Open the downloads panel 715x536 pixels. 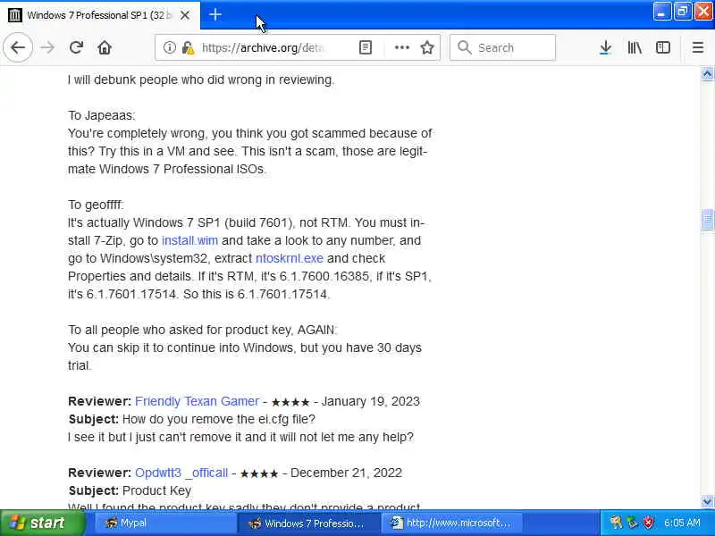pos(605,47)
